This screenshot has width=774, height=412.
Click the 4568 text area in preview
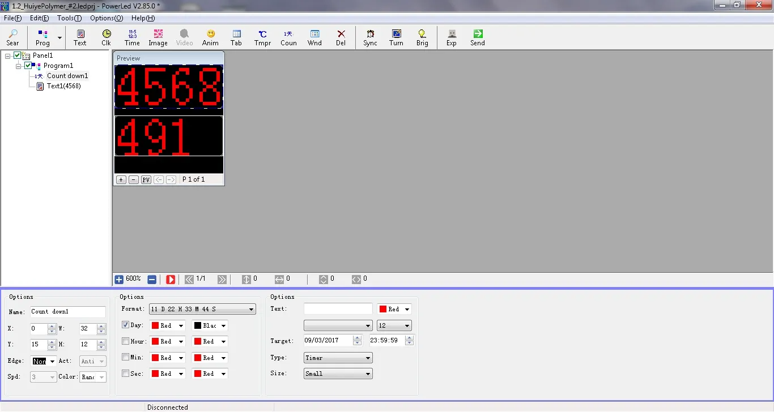click(169, 87)
